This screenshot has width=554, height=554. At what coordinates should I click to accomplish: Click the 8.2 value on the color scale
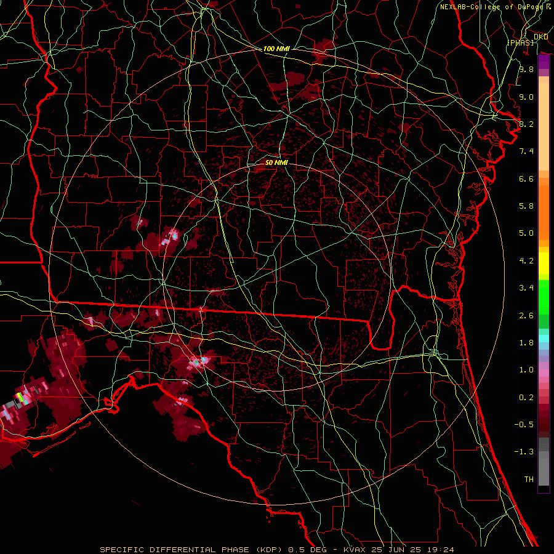pos(526,124)
